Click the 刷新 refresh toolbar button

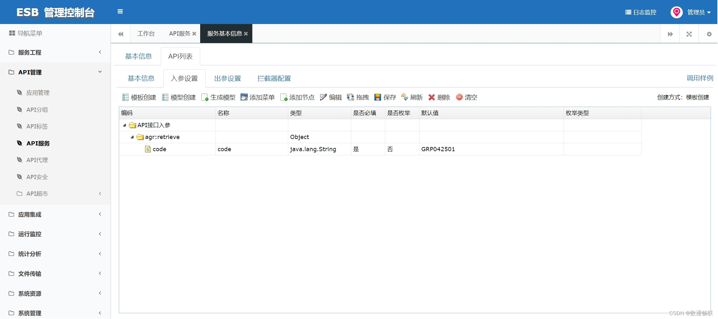412,97
